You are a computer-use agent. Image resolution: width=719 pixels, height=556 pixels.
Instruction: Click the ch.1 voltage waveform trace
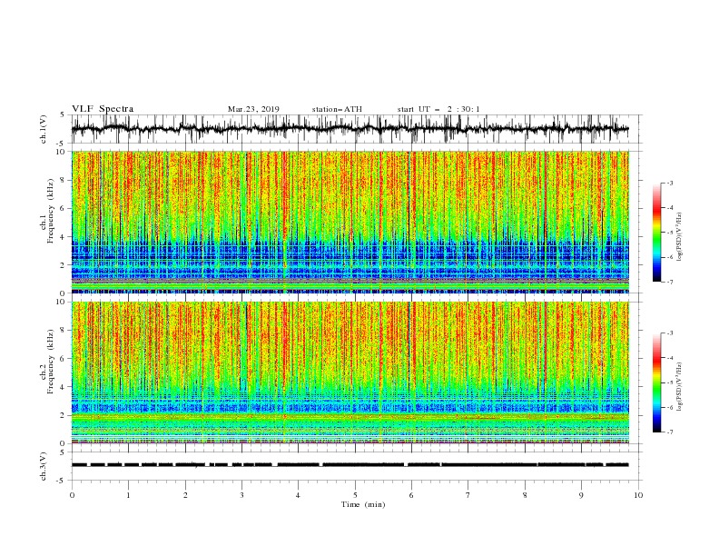[350, 129]
